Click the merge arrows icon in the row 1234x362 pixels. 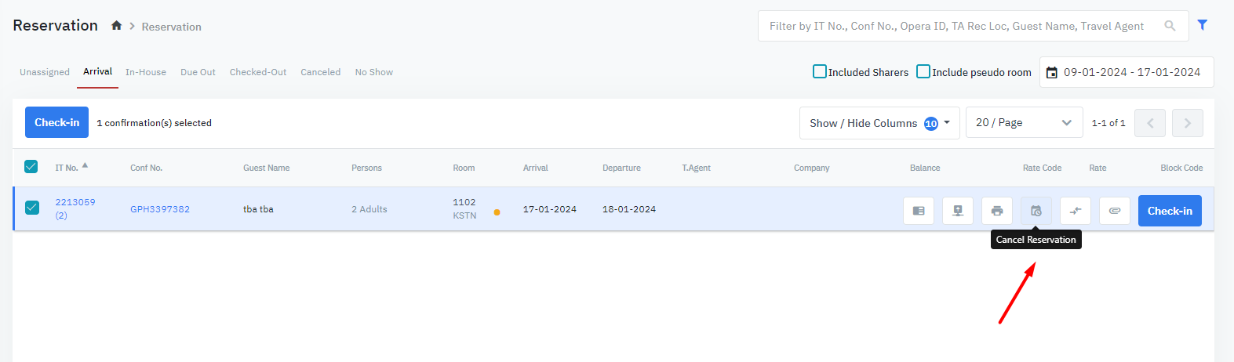1075,211
